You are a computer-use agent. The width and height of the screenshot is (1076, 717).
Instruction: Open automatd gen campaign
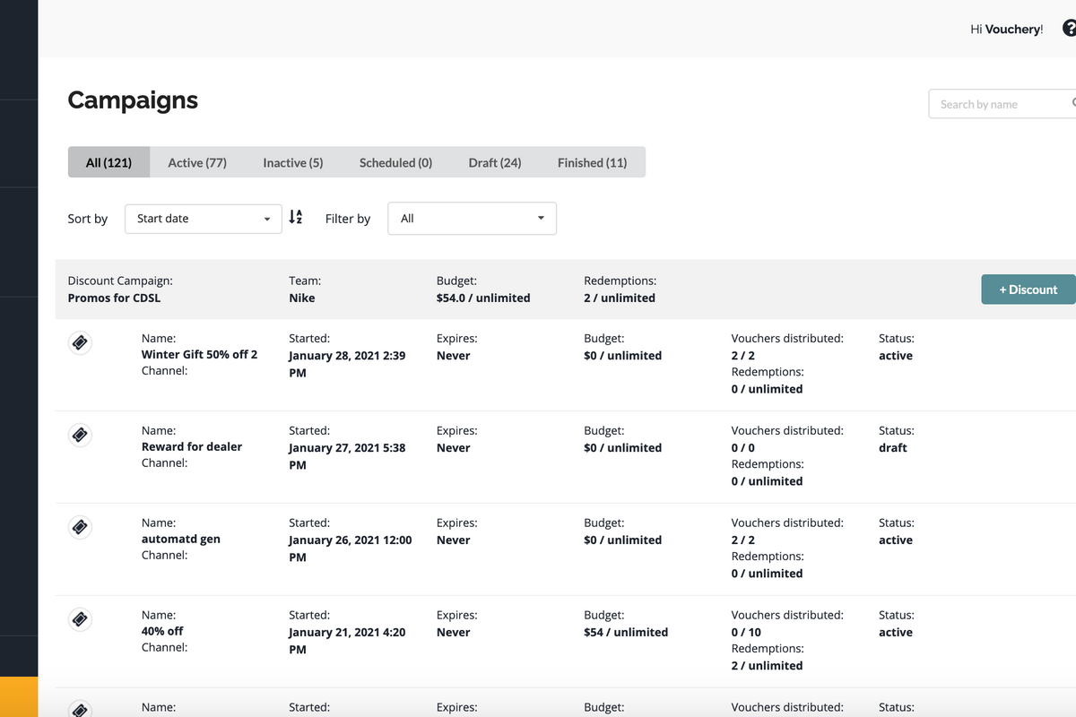tap(181, 540)
